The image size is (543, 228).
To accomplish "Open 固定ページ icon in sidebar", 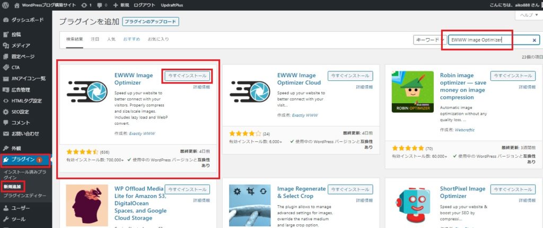I will (5, 57).
